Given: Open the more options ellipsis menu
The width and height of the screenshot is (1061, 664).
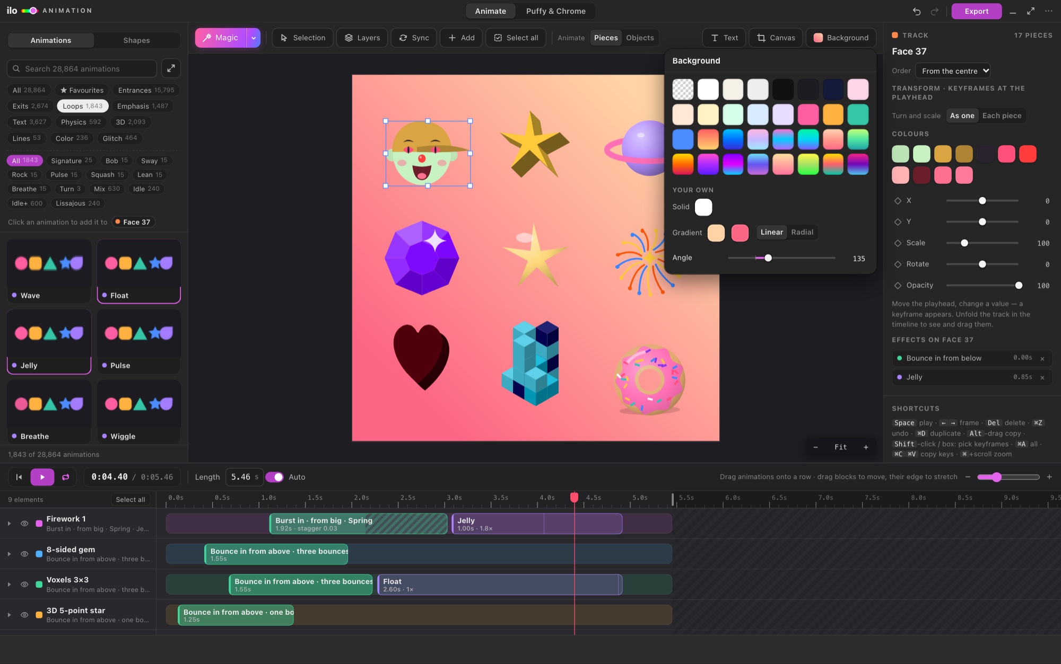Looking at the screenshot, I should [1048, 11].
